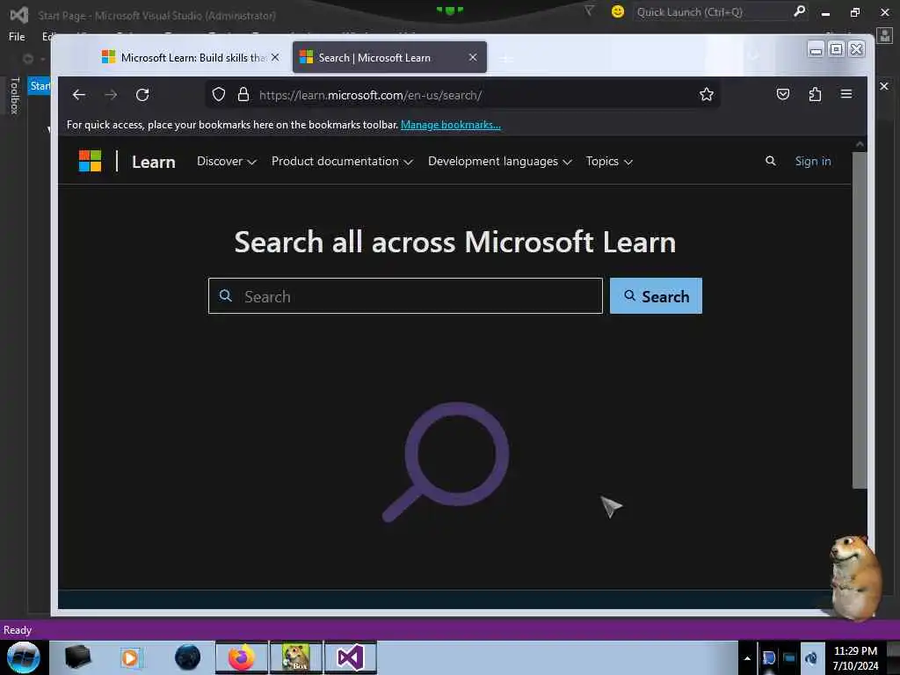
Task: Click the Quick Launch magnifier icon
Action: [799, 11]
